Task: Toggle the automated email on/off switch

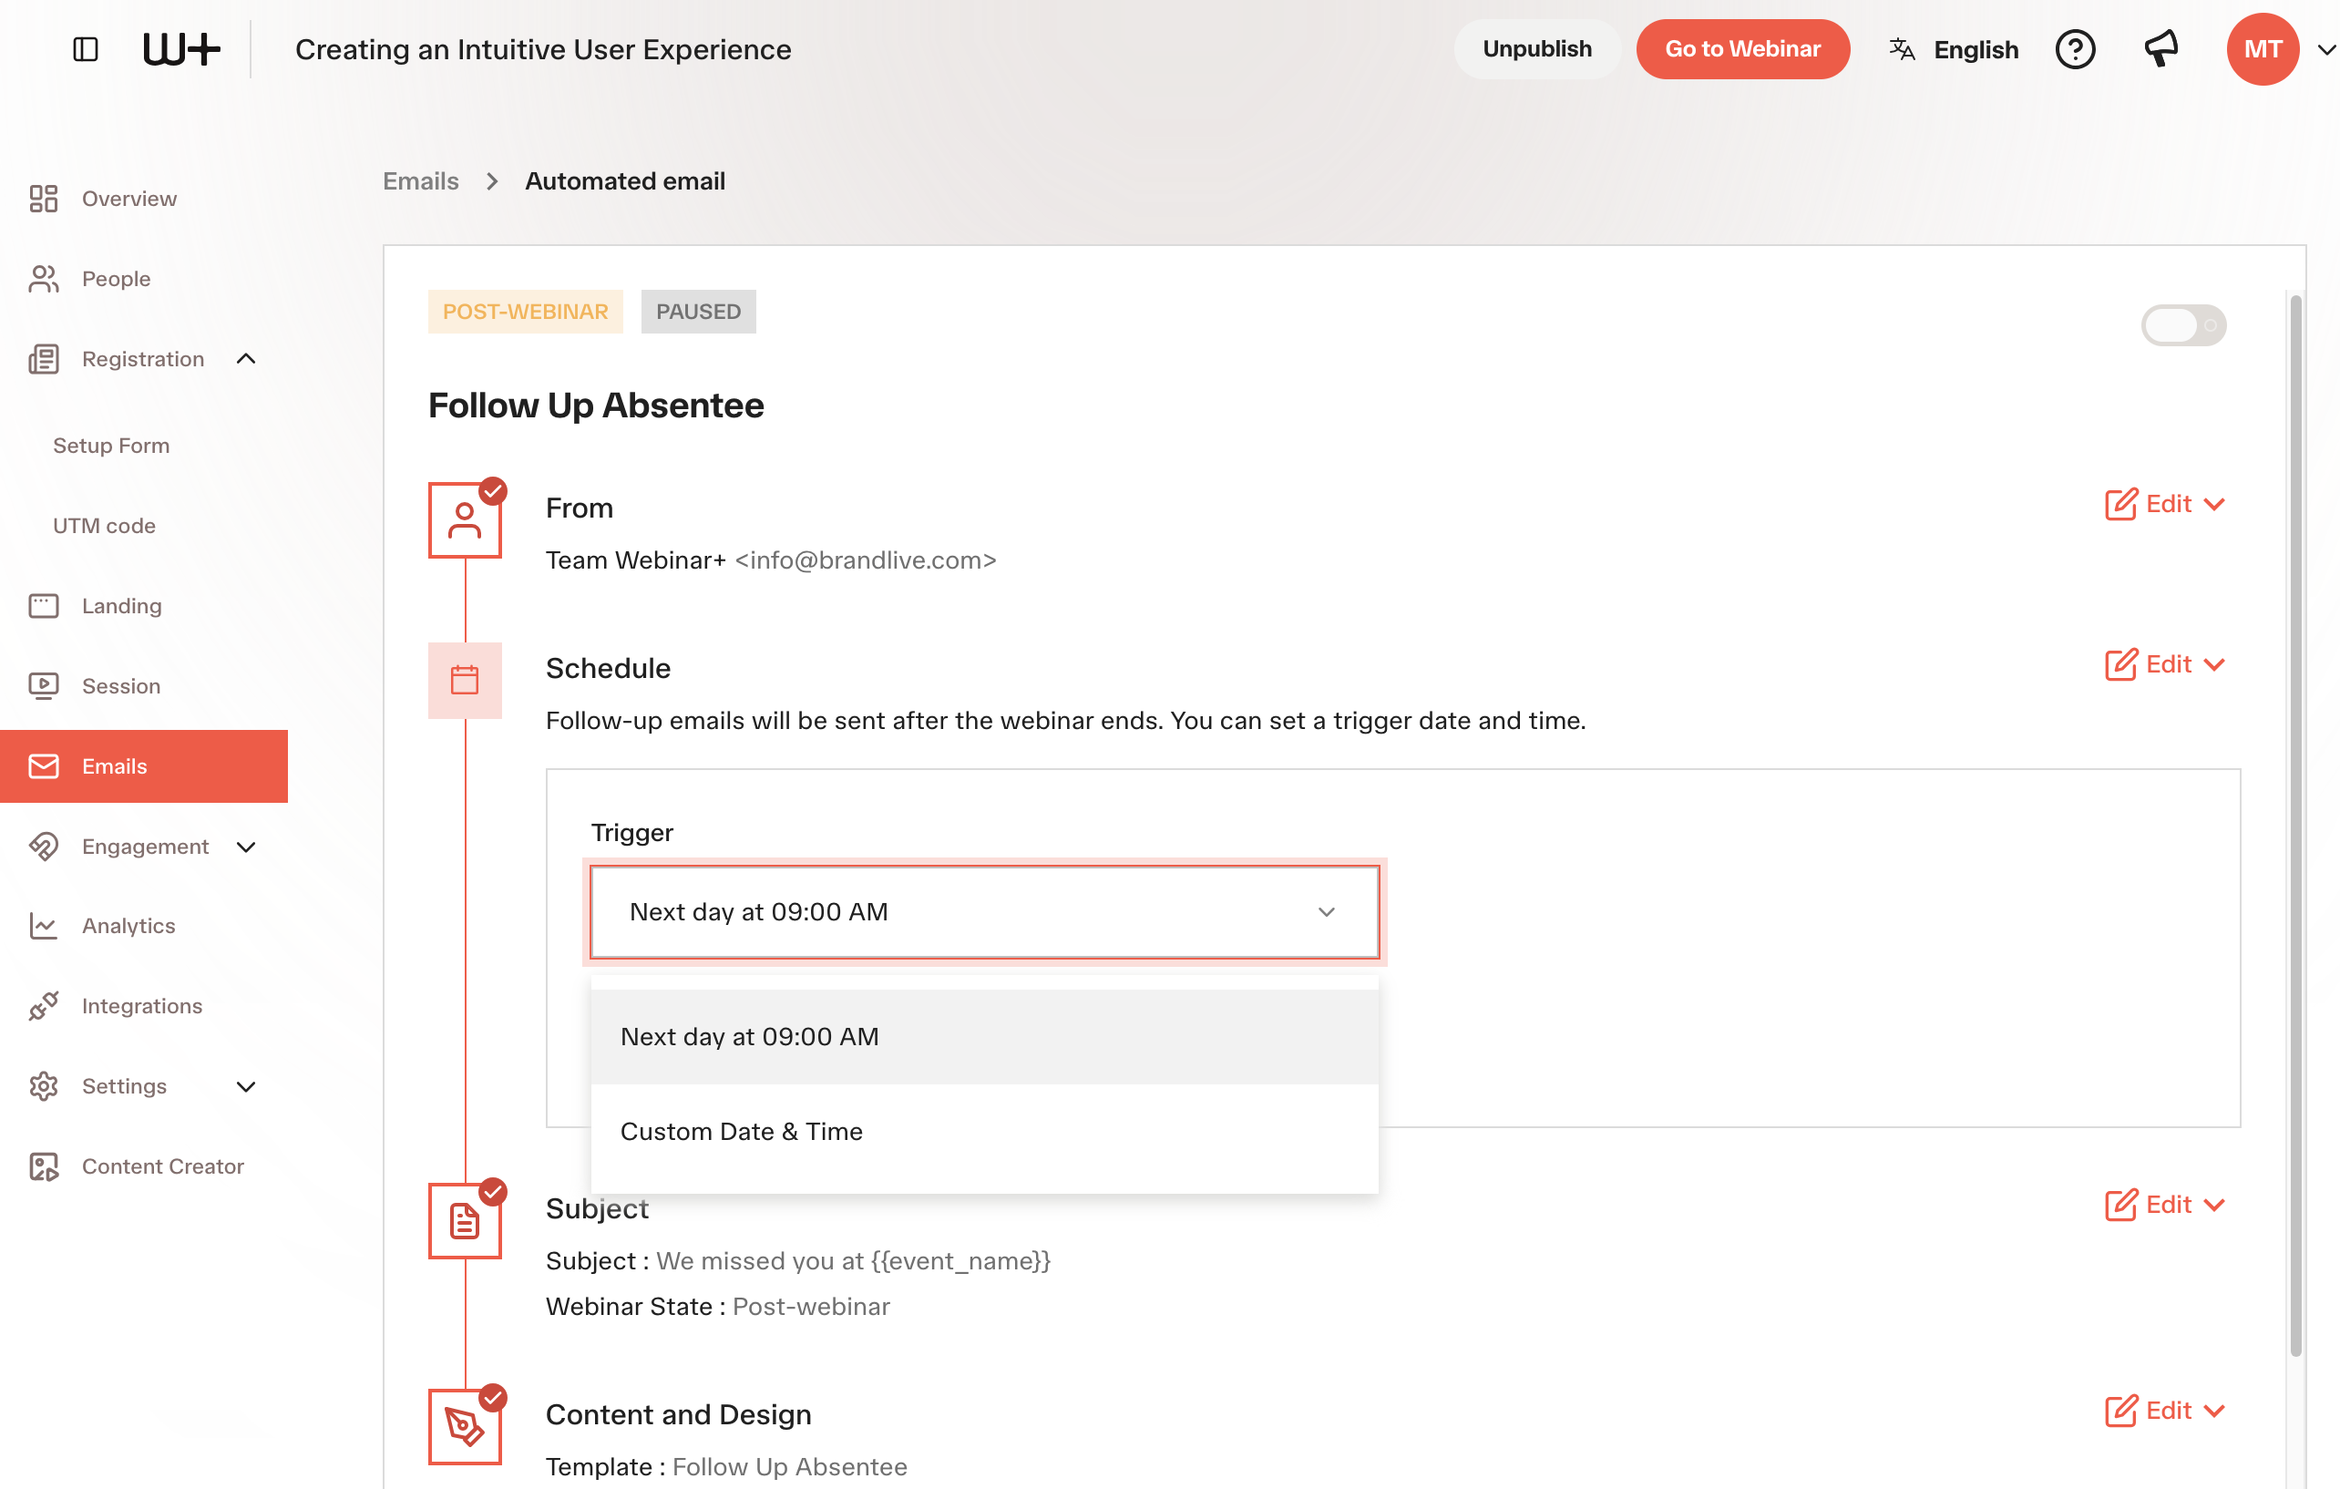Action: point(2182,324)
